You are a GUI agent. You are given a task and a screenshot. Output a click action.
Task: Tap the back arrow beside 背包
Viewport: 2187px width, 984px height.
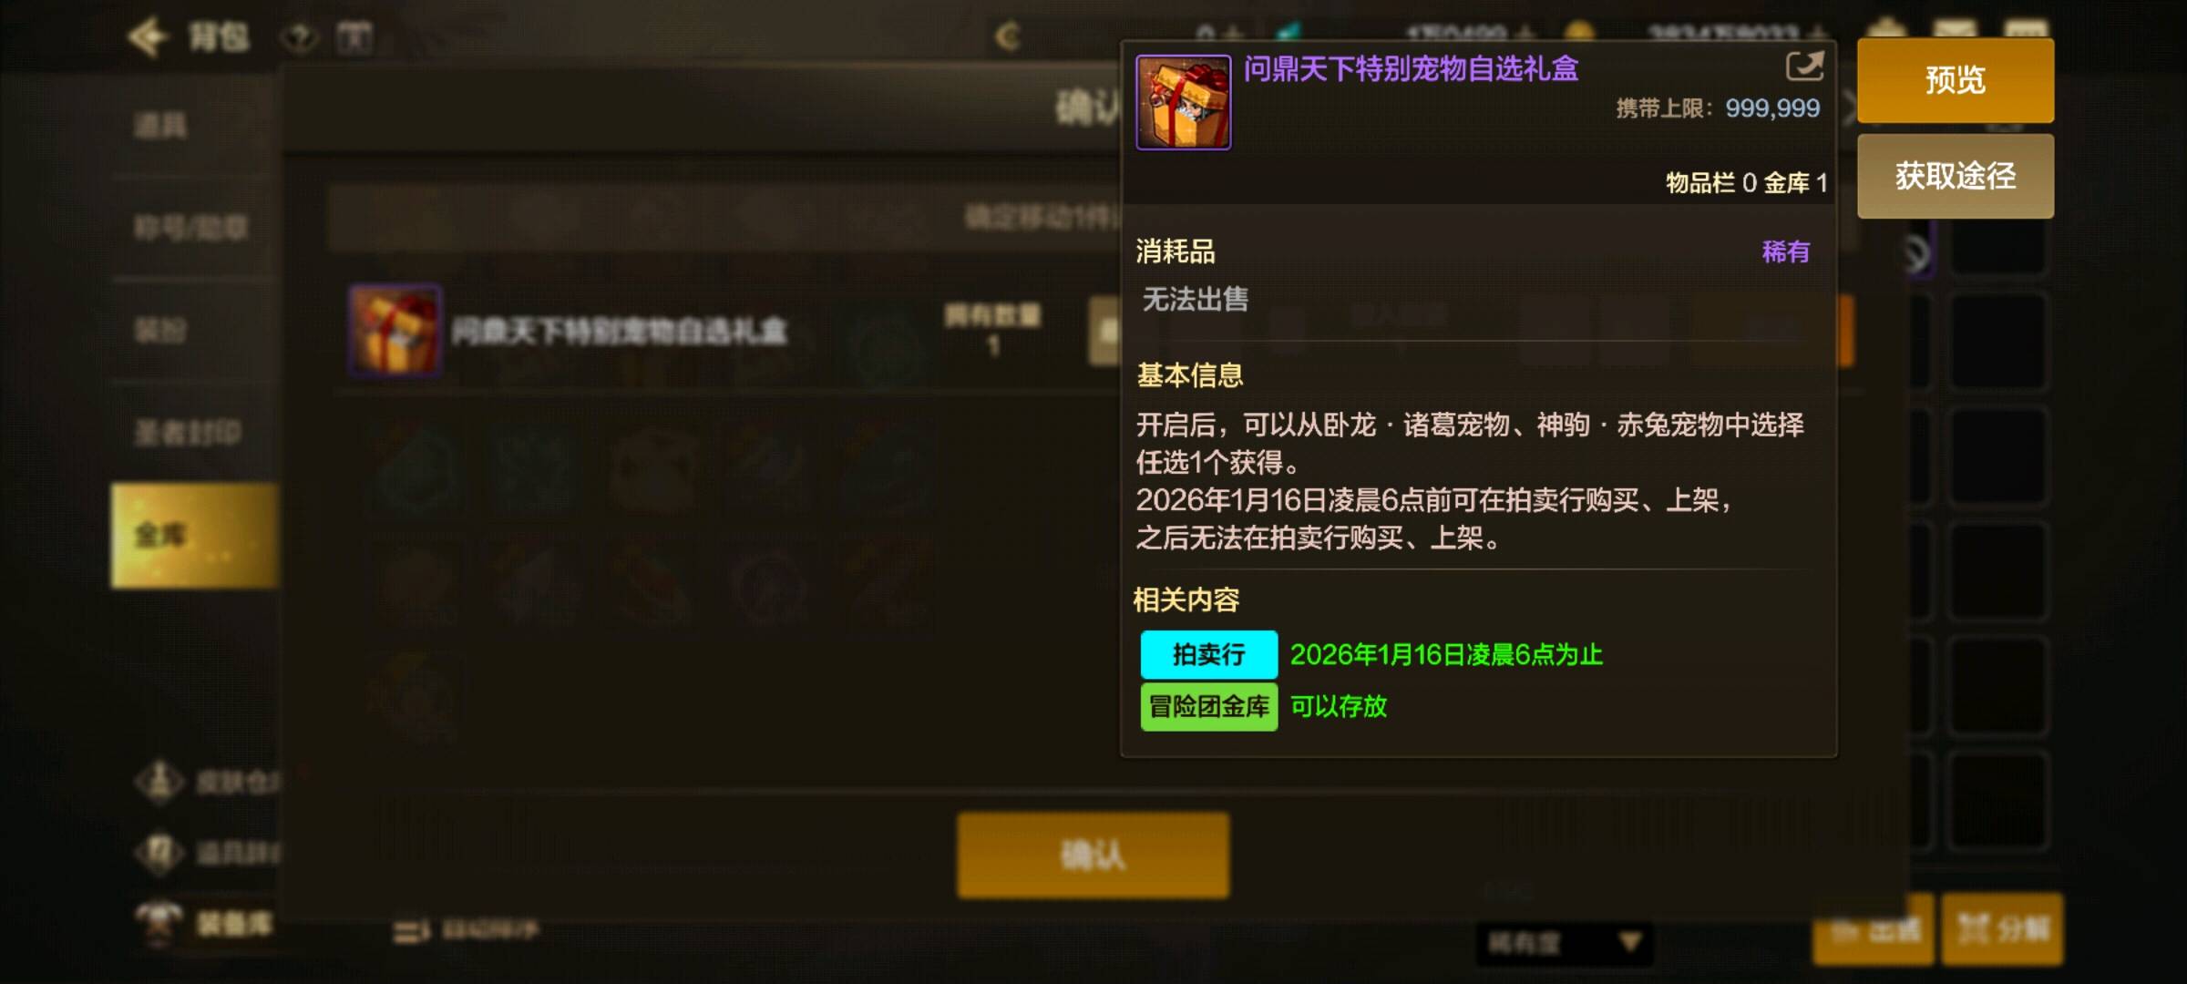pyautogui.click(x=146, y=37)
